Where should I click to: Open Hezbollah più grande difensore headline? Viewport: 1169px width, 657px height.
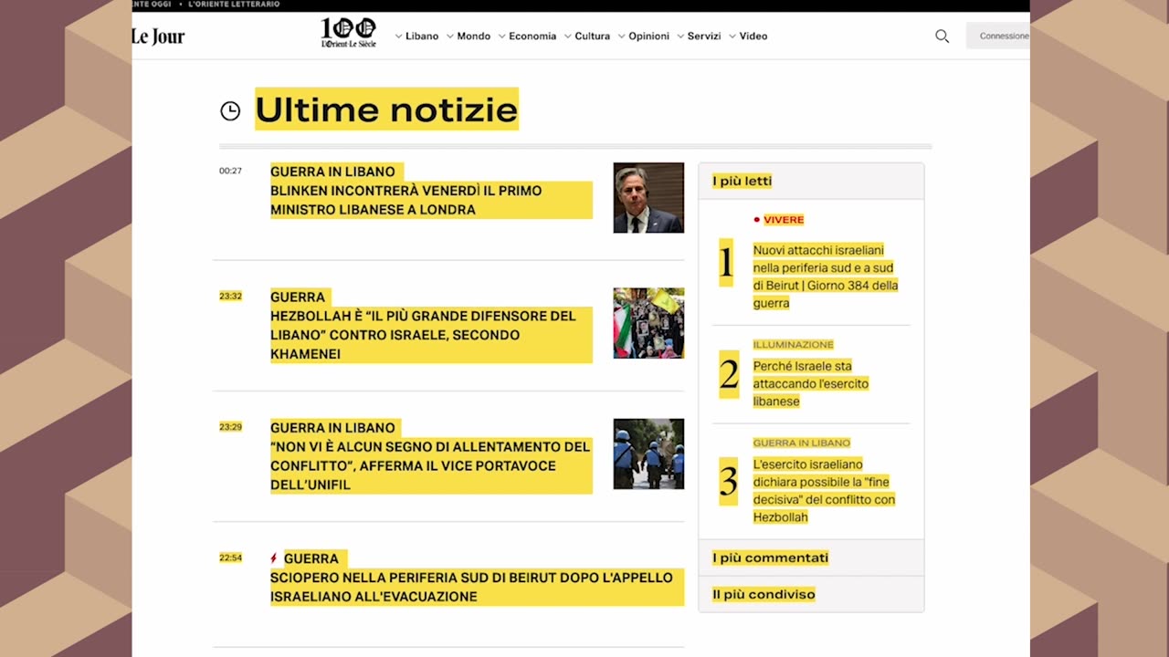click(x=431, y=335)
